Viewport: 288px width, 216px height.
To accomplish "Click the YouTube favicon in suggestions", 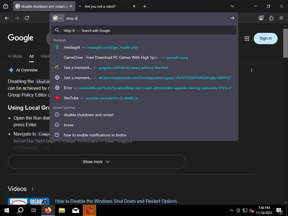I will 57,98.
